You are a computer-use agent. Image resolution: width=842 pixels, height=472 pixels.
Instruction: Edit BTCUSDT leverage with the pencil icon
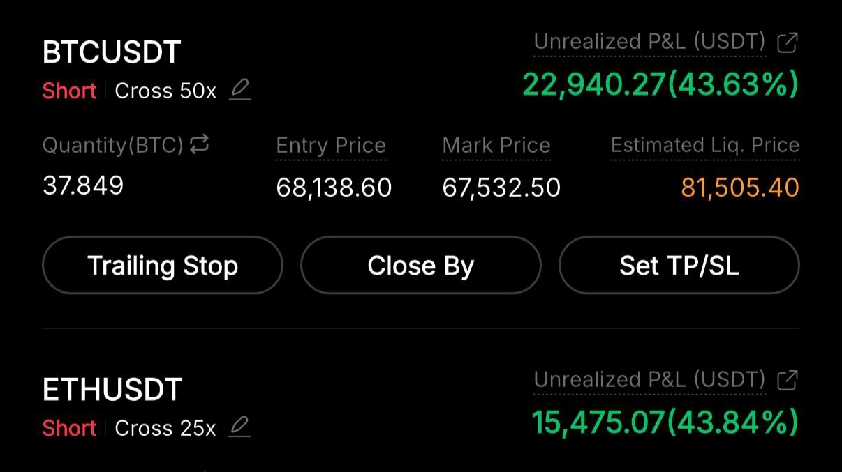click(240, 90)
